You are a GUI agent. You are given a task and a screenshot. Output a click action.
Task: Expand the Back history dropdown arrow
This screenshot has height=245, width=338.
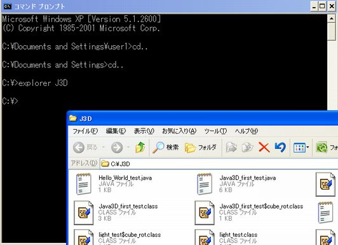coord(104,148)
